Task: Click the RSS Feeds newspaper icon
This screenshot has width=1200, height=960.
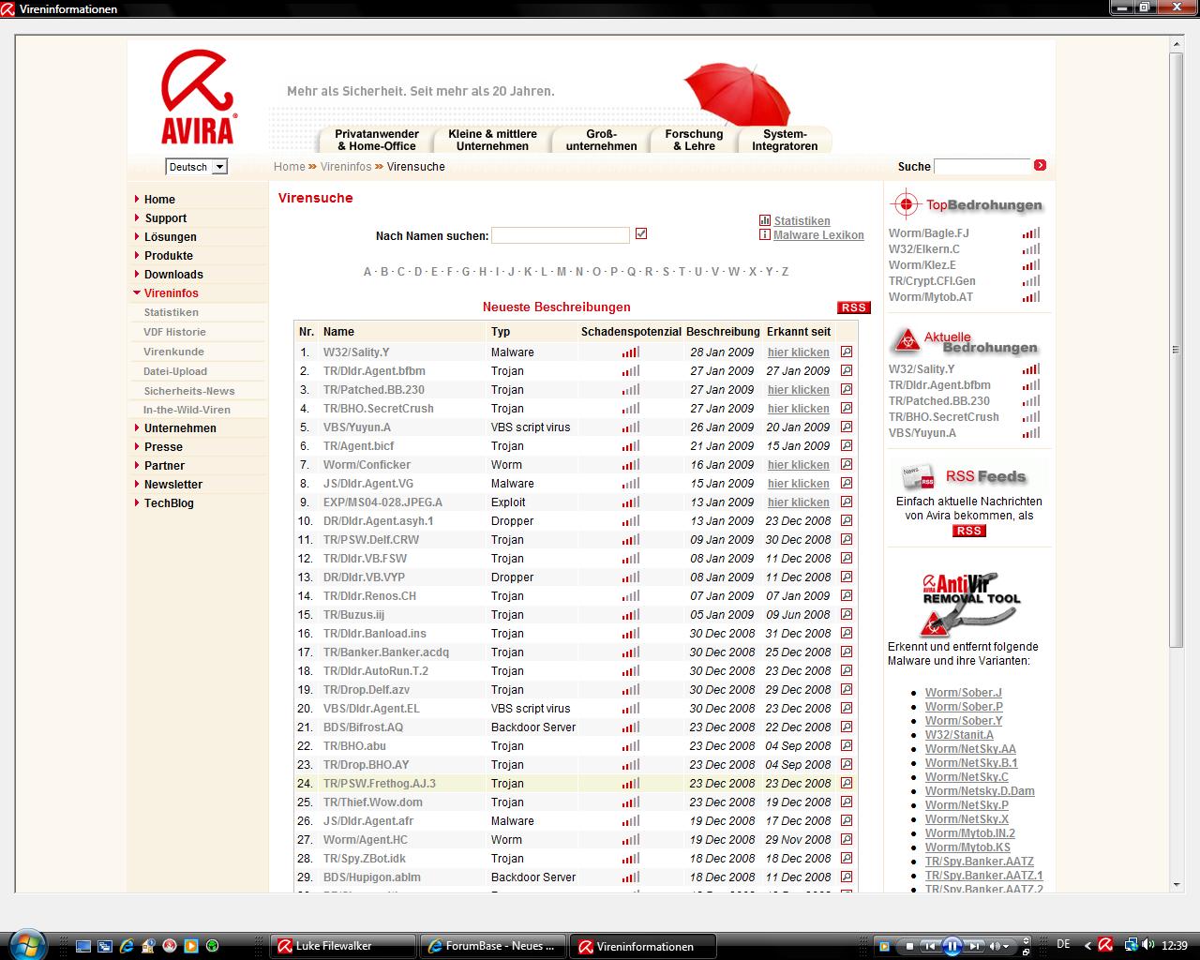Action: [x=919, y=476]
